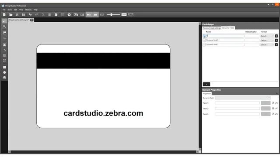The height and width of the screenshot is (157, 280).
Task: Click the Dynamic field 2 name input
Action: point(225,40)
